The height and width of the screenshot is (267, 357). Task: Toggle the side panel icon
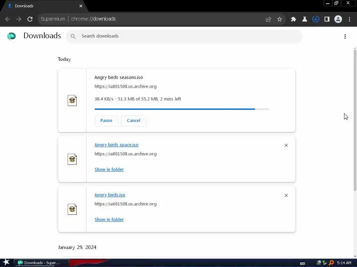pyautogui.click(x=327, y=19)
